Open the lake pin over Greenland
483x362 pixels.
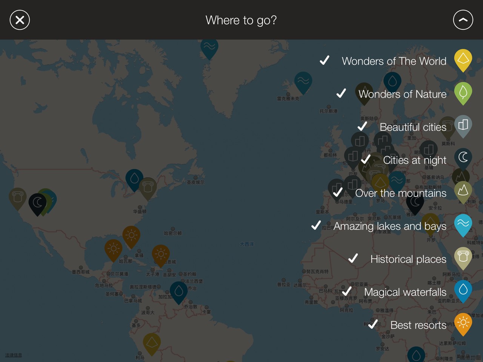pos(209,49)
